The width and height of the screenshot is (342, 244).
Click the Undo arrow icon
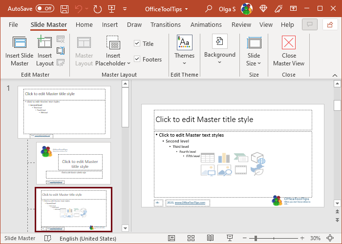(79, 9)
